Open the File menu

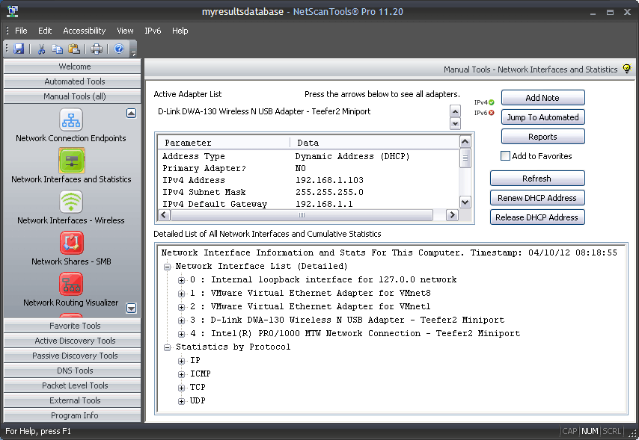click(21, 31)
